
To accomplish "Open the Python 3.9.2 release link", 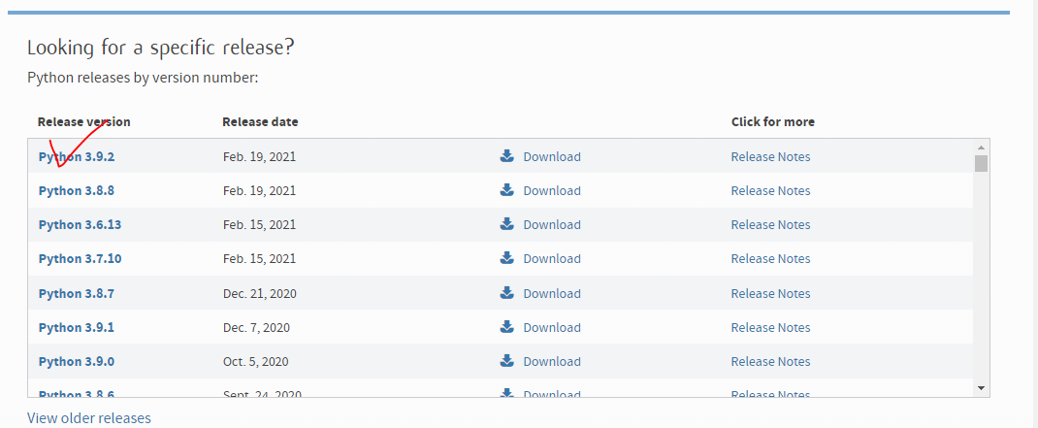I will [x=76, y=157].
